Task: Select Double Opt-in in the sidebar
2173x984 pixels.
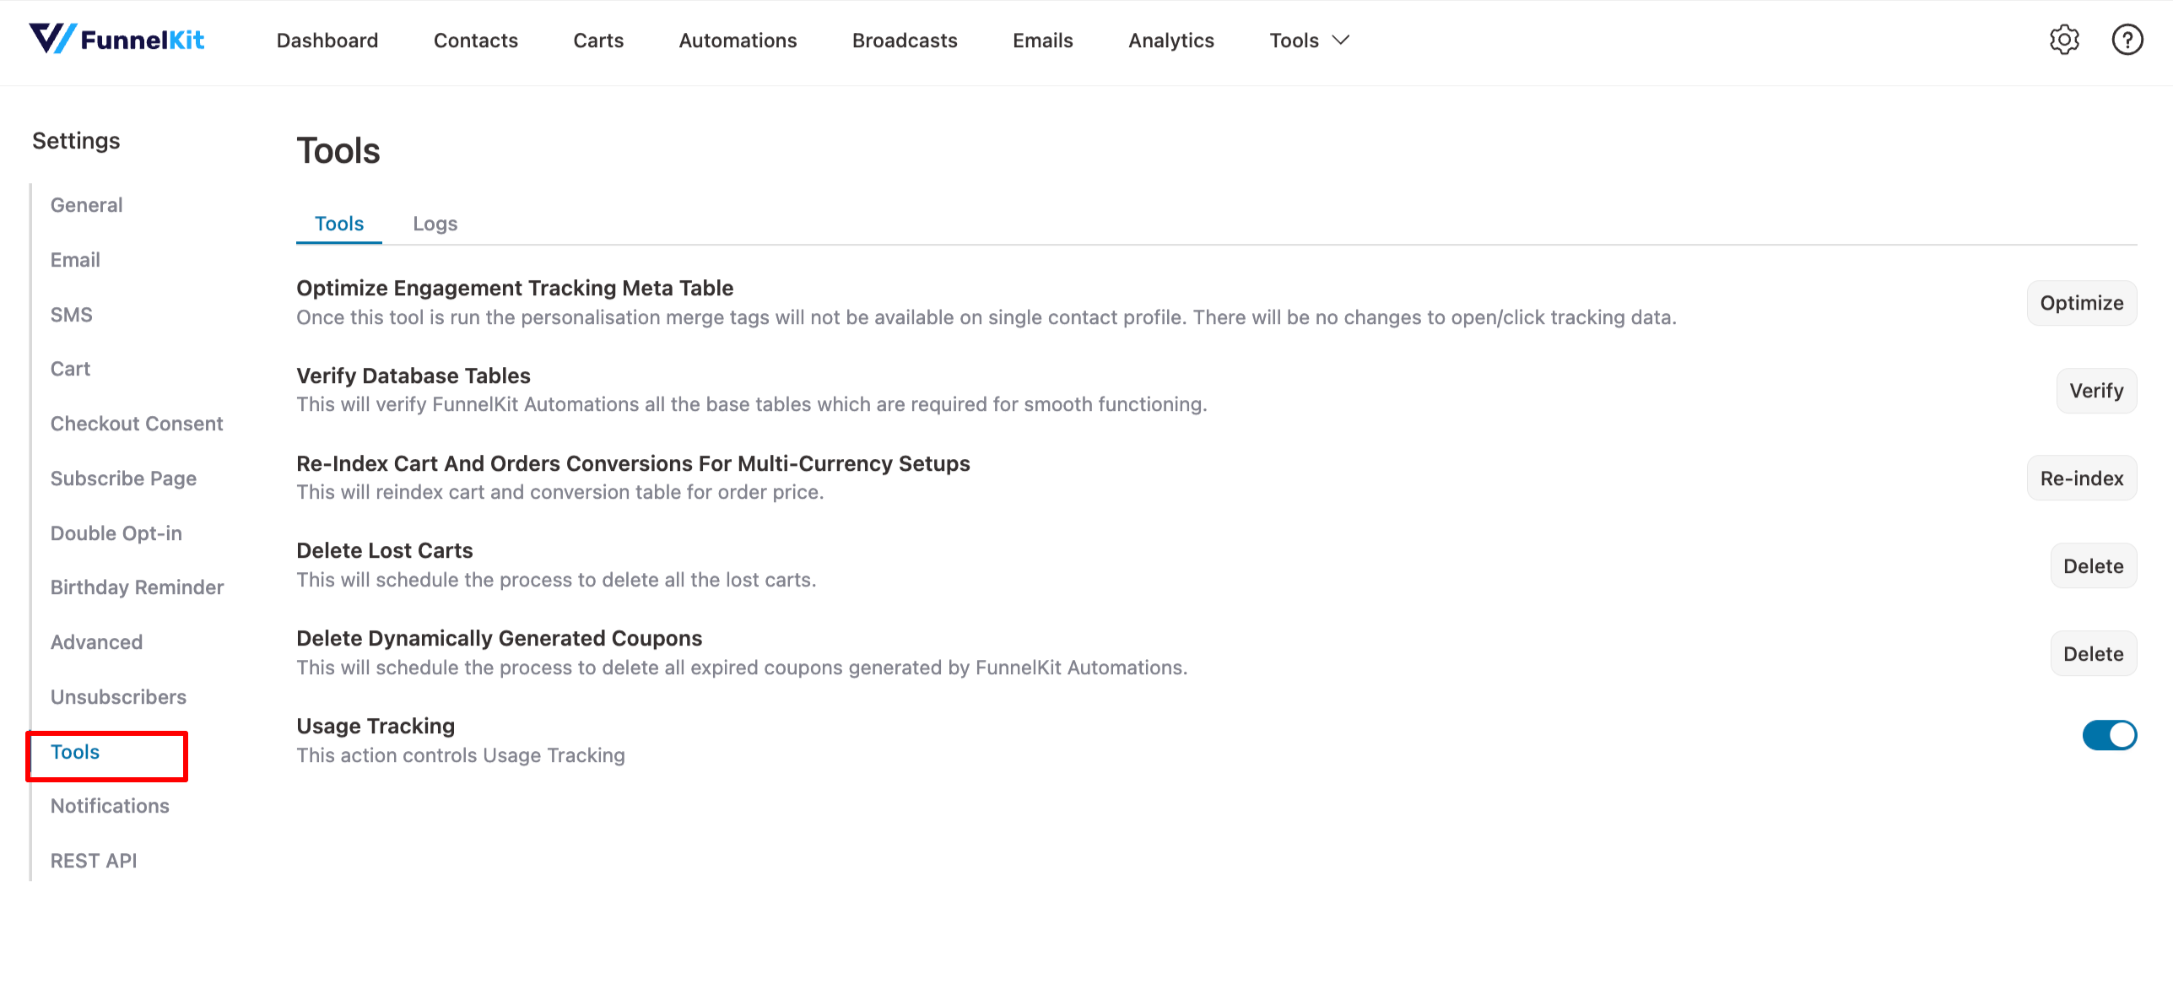Action: 116,533
